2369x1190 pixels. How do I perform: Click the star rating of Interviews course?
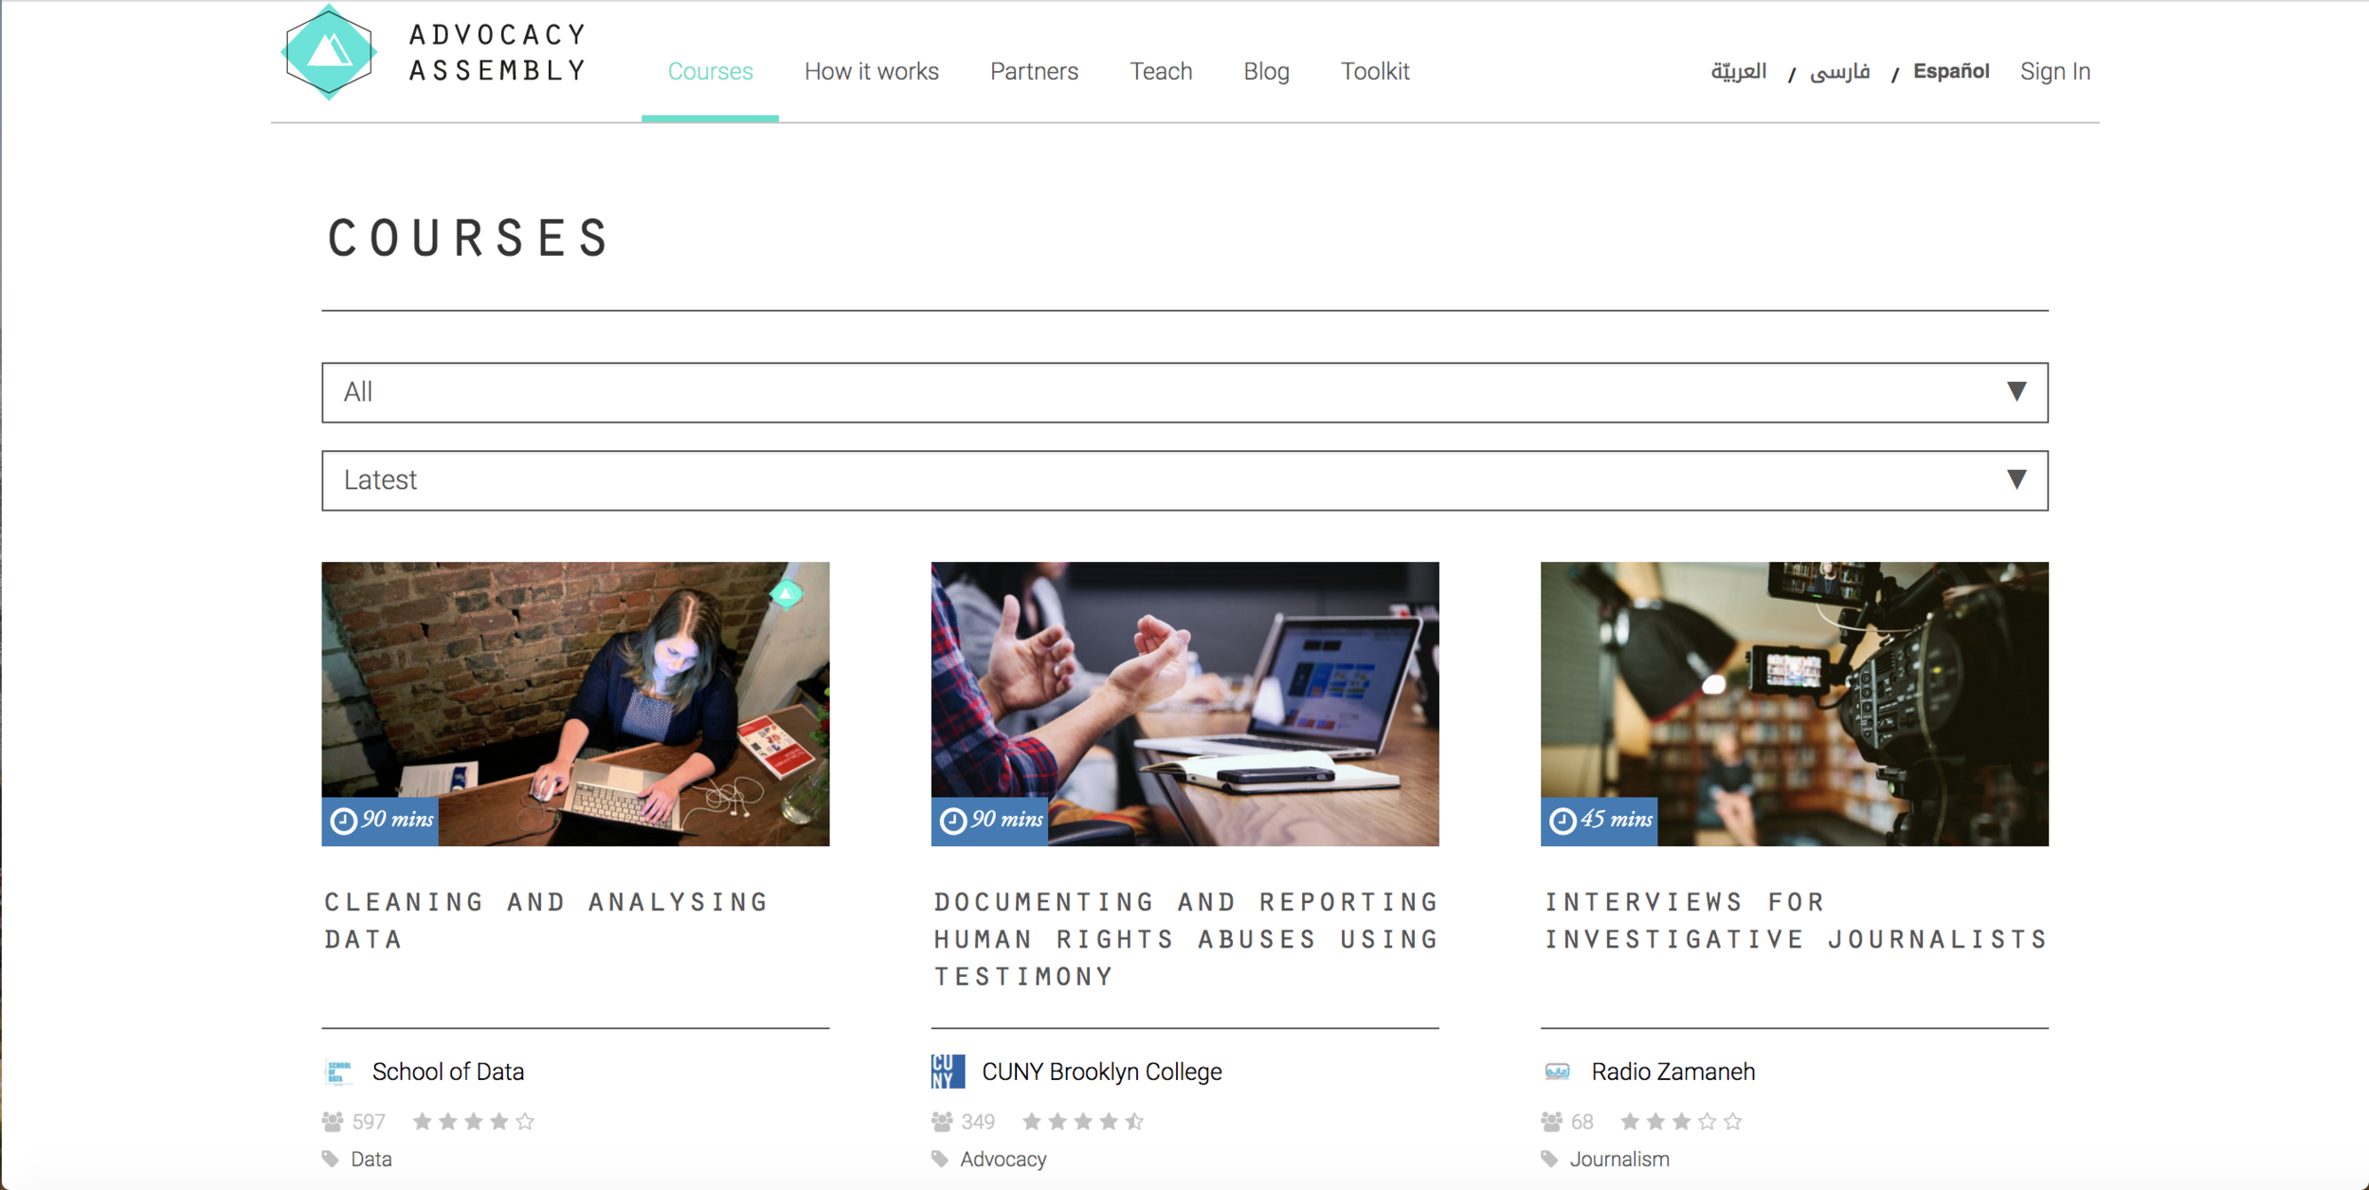[1681, 1122]
